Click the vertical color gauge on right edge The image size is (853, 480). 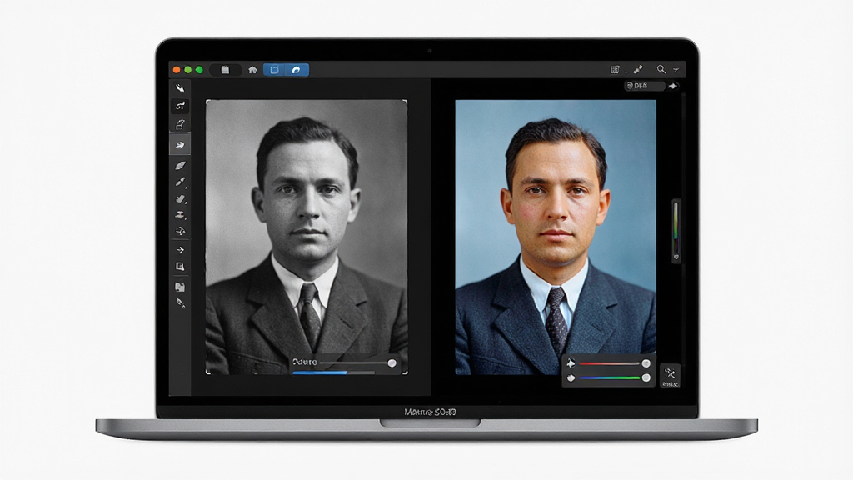(676, 232)
